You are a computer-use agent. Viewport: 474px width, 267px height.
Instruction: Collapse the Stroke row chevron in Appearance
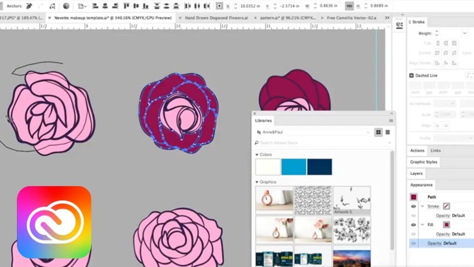422,206
